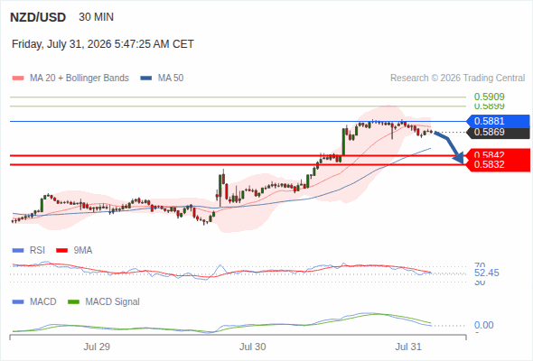533x361 pixels.
Task: Click the red 0.5832 support price tag
Action: point(499,165)
